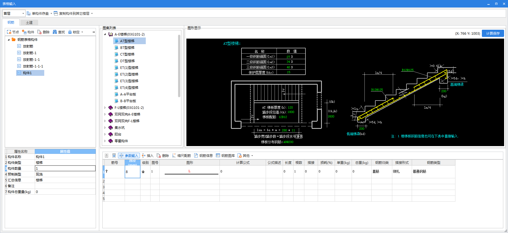Collapse 钢筋表格构件 root node

coord(9,39)
